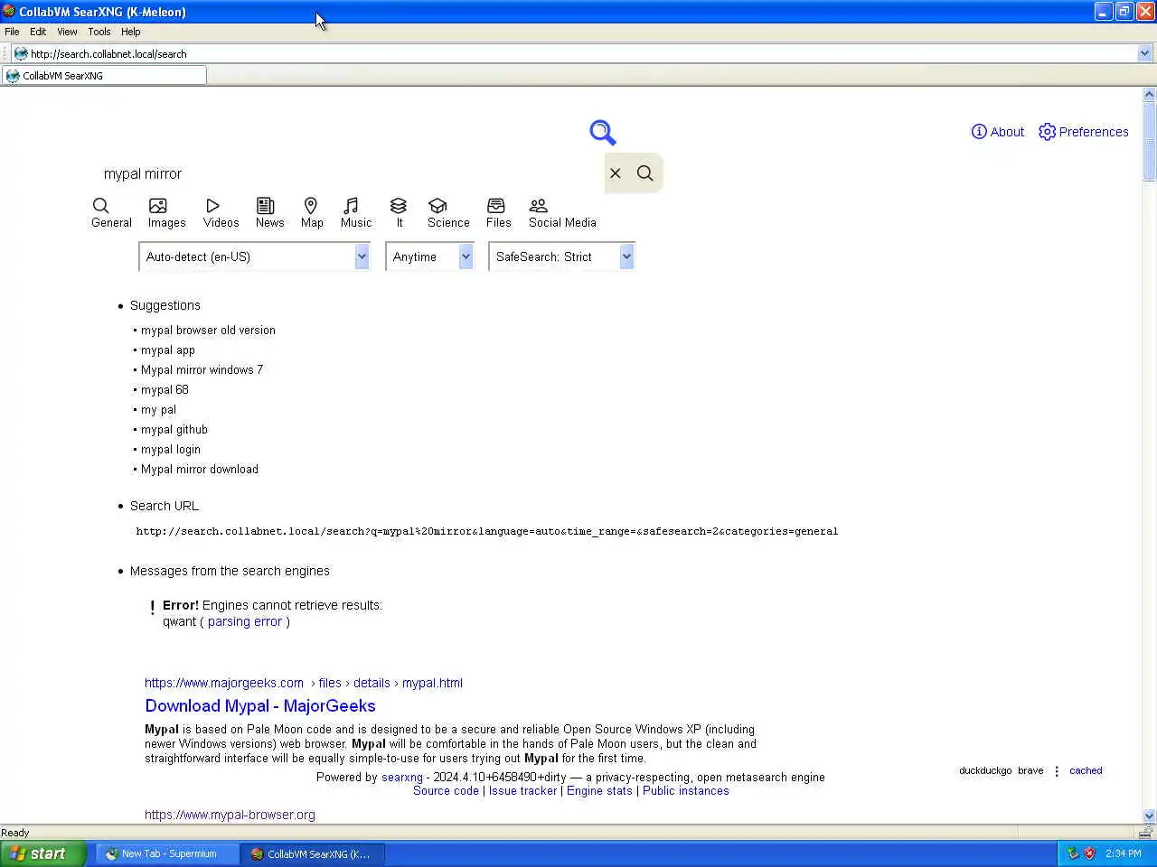Image resolution: width=1157 pixels, height=867 pixels.
Task: Open the Anytime time range dropdown
Action: pos(429,257)
